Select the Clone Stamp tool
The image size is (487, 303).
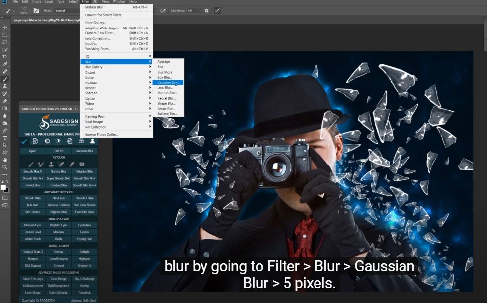pyautogui.click(x=5, y=86)
